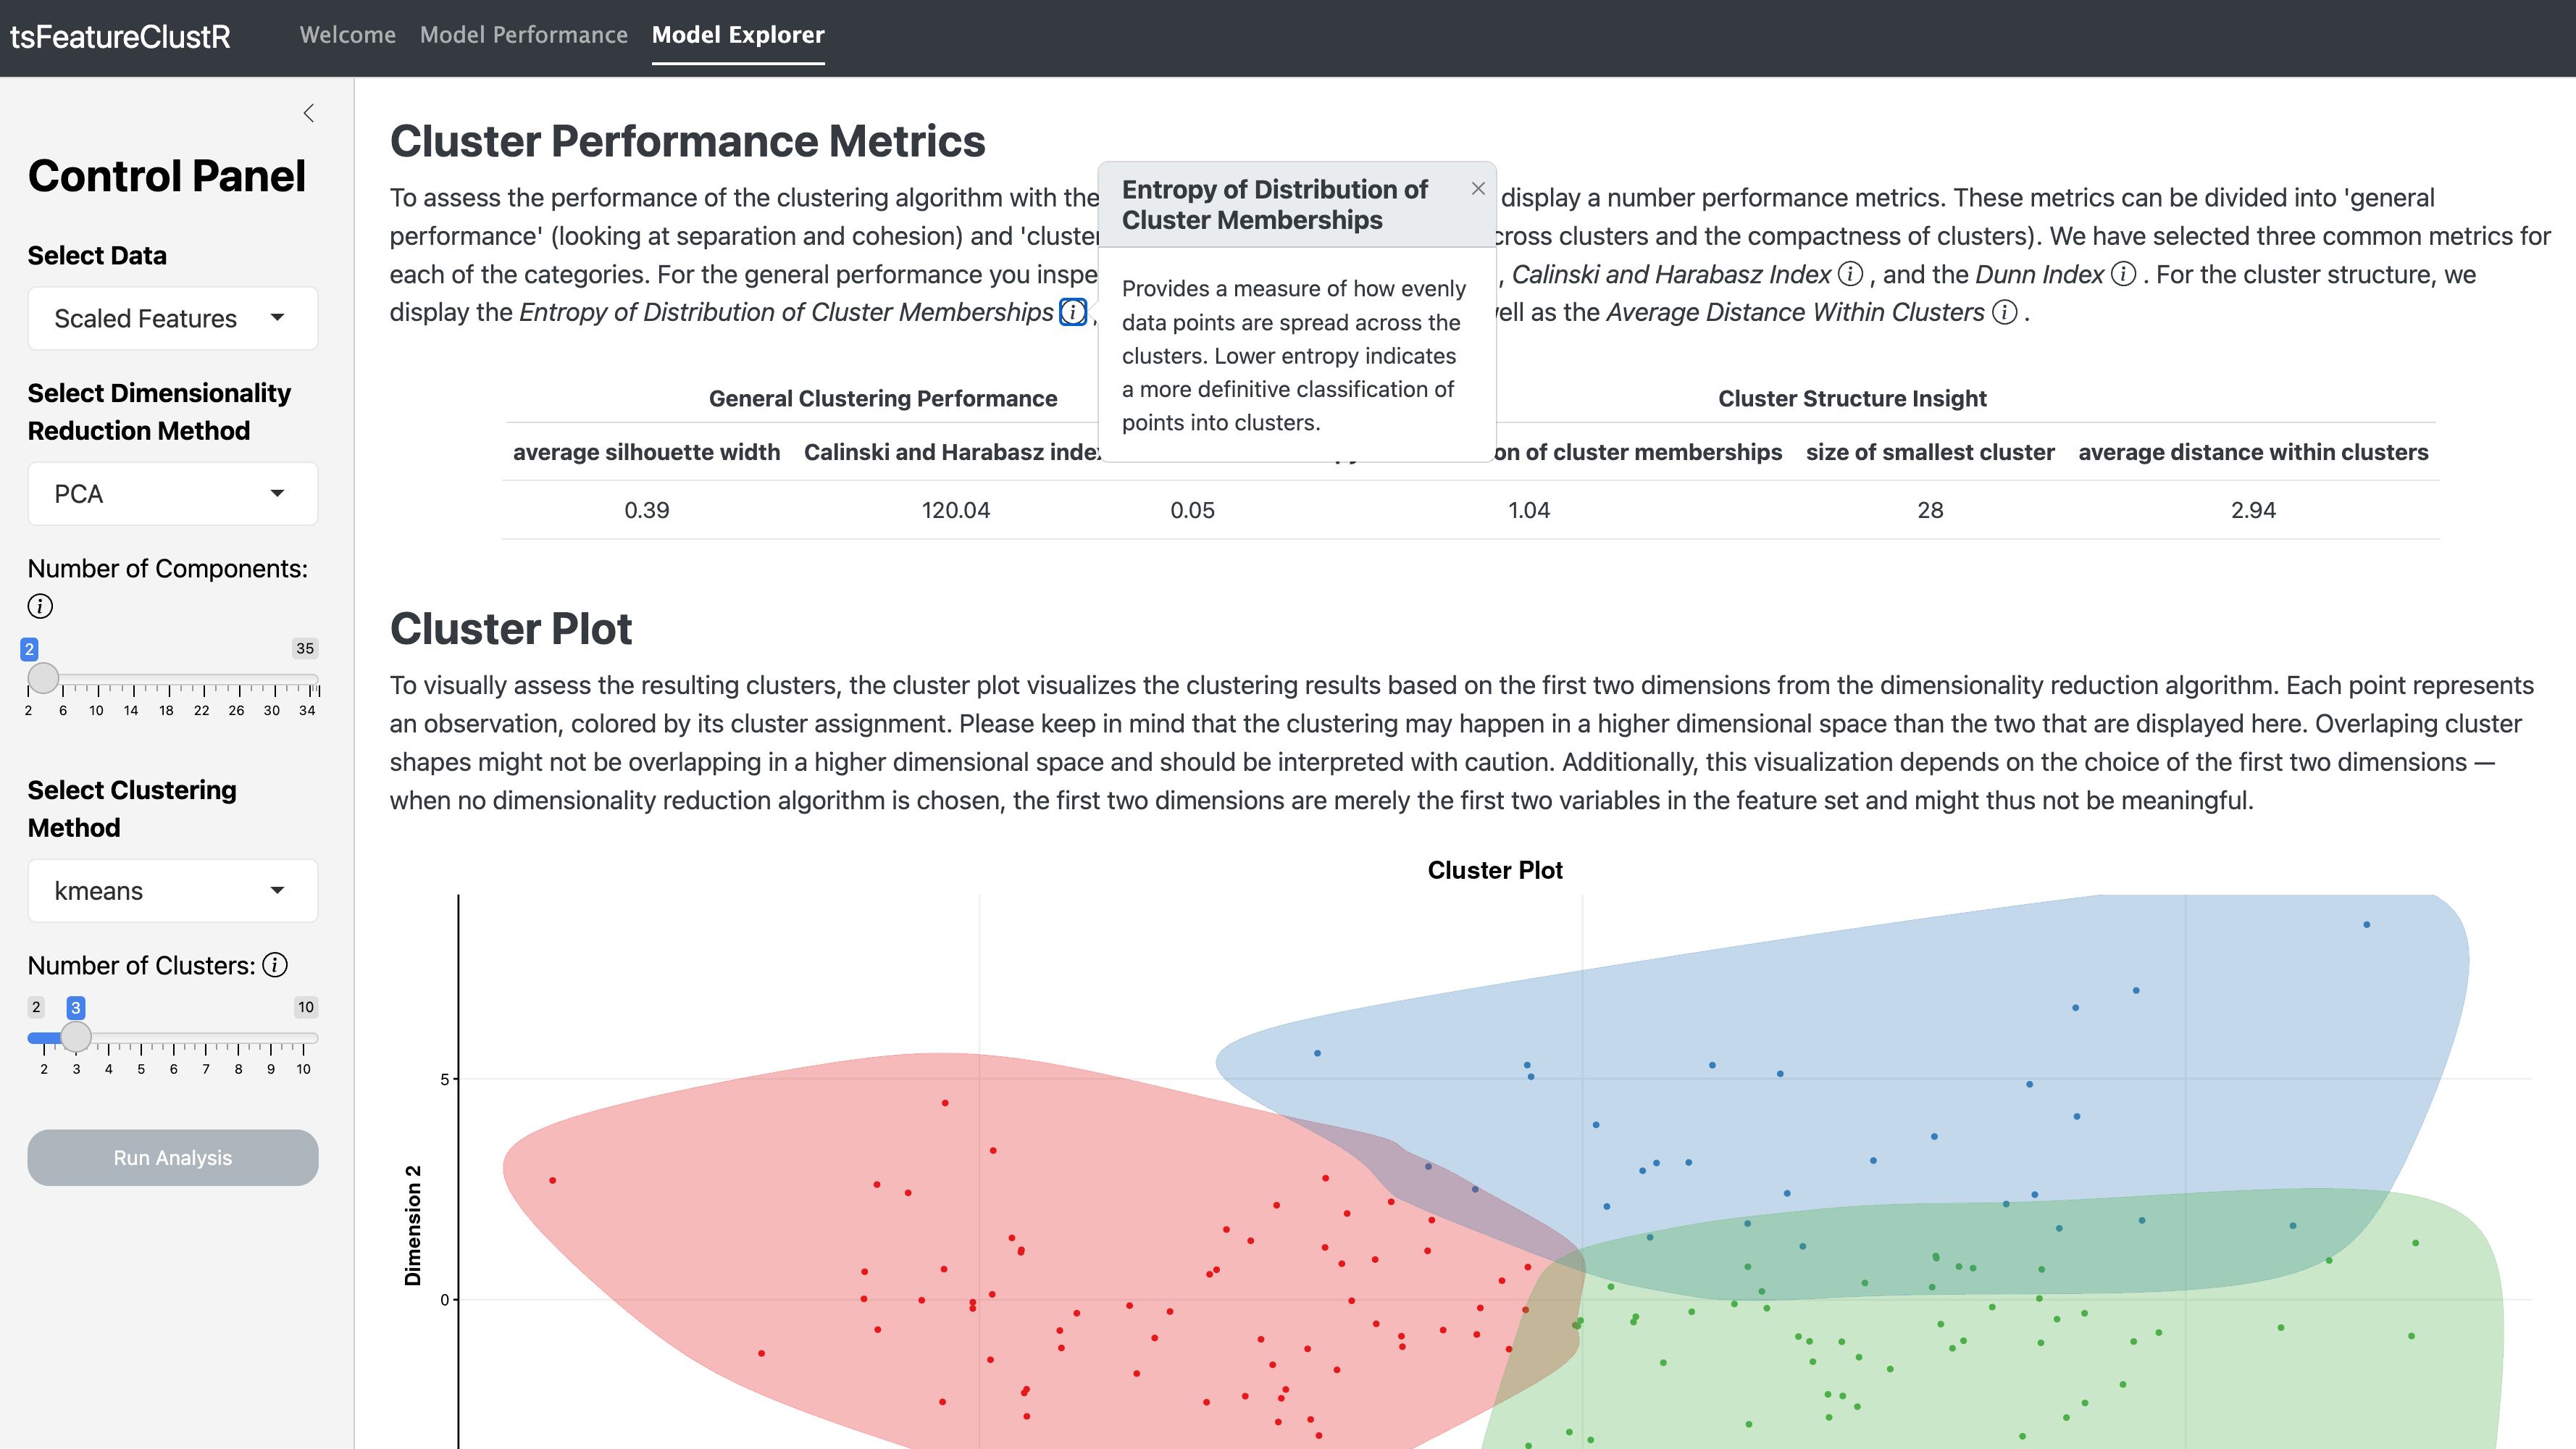Click the tsFeatureClustR brand link
The height and width of the screenshot is (1449, 2576).
coord(120,37)
